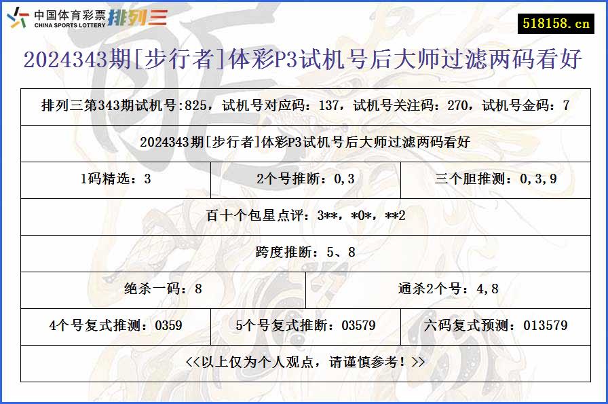Click the 1码精选：3 cell
This screenshot has width=608, height=404.
tap(115, 180)
